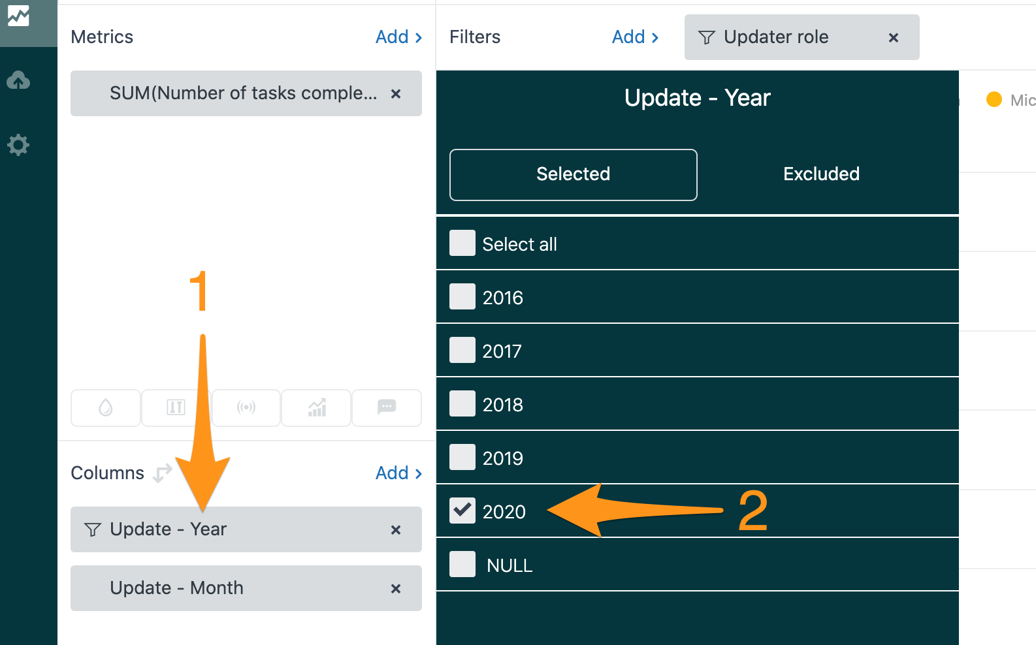Click the yellow legend color dot

[x=994, y=99]
